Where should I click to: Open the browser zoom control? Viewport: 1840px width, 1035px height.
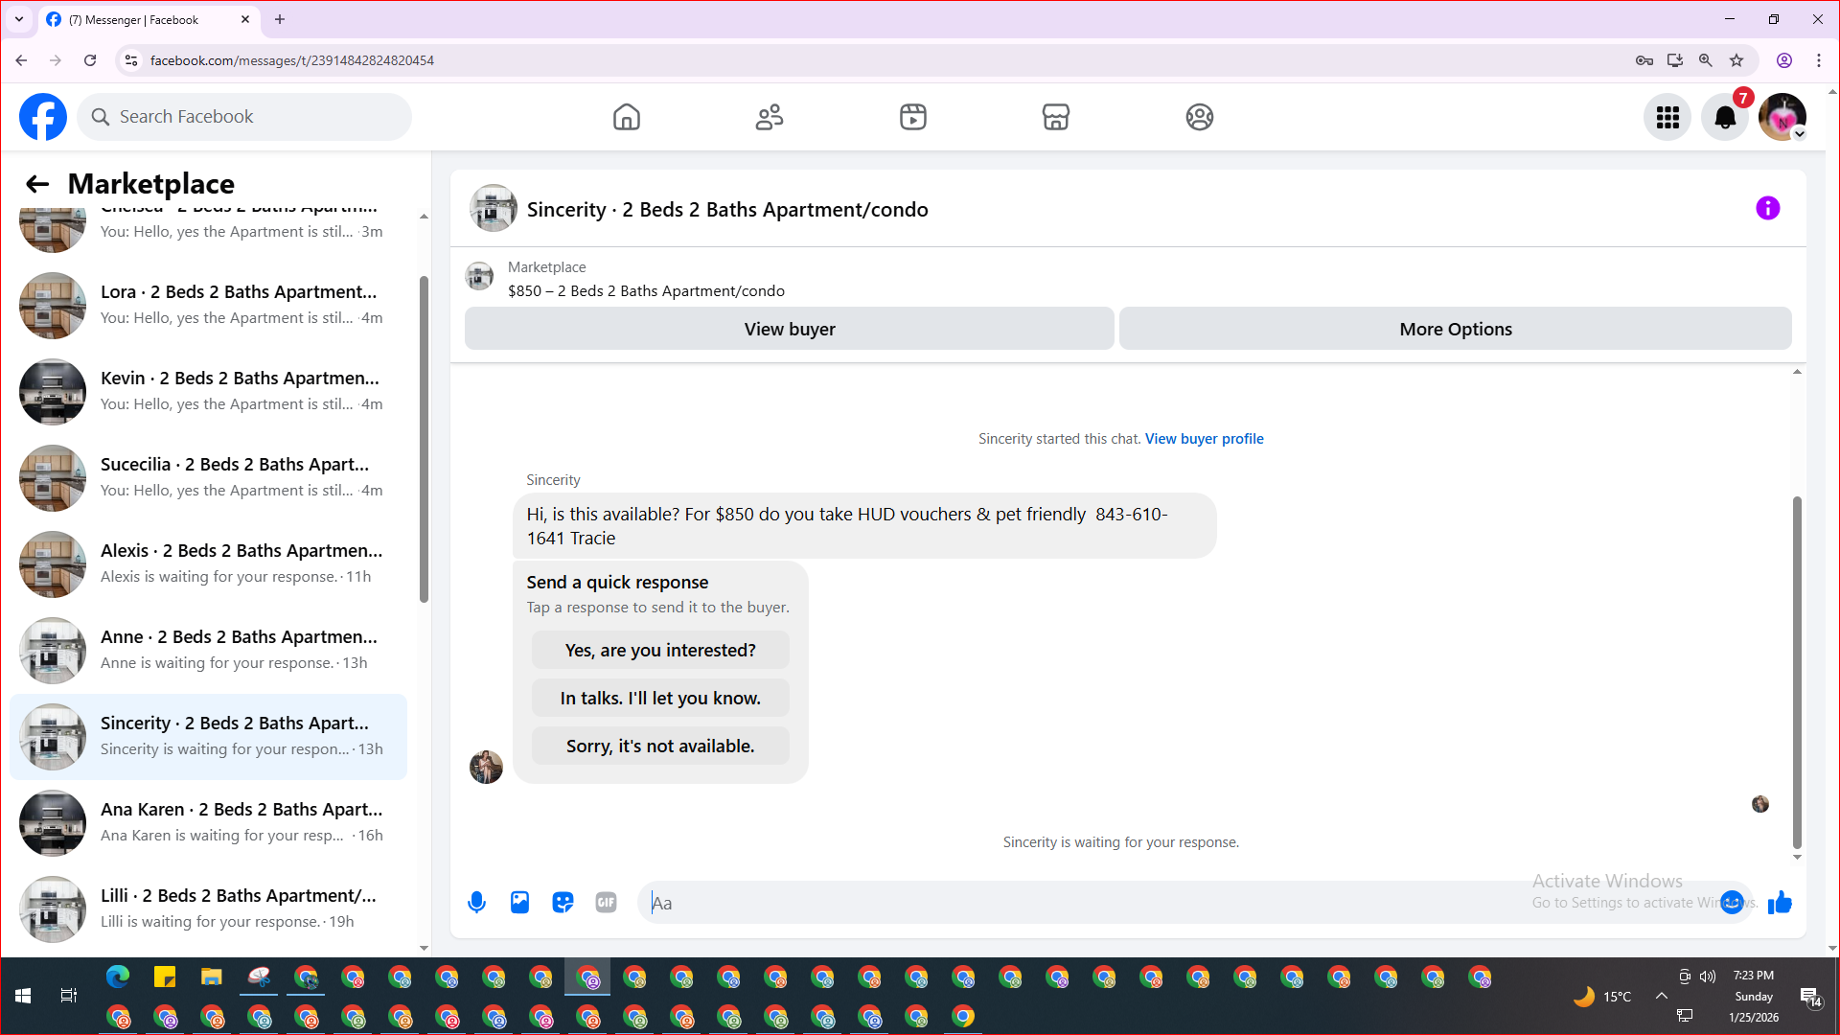(x=1706, y=60)
